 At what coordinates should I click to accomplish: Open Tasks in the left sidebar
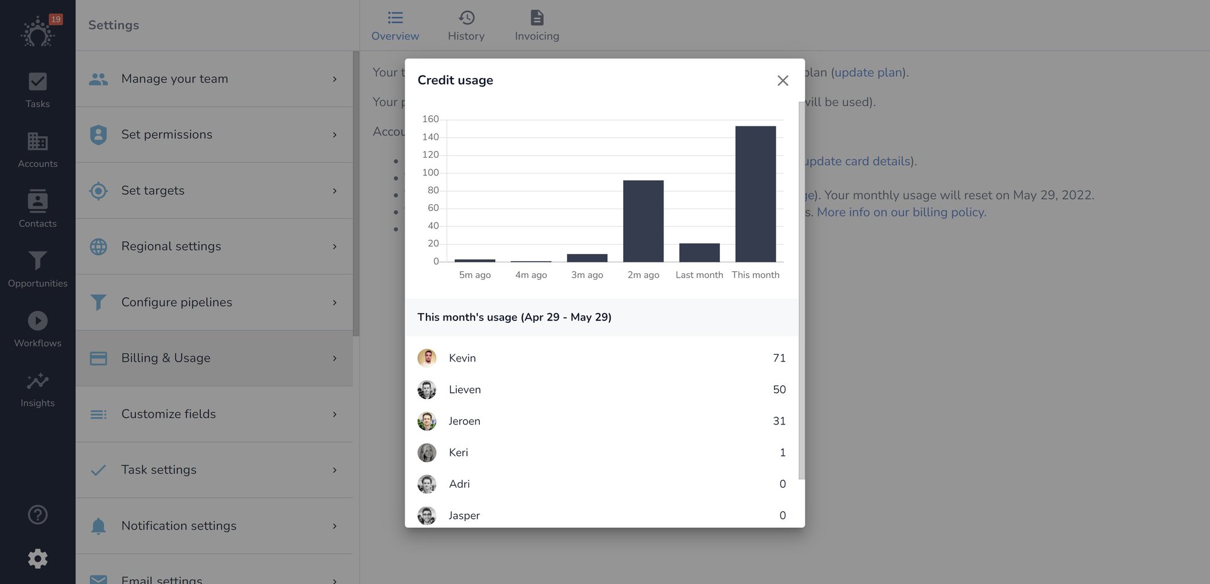[x=38, y=90]
